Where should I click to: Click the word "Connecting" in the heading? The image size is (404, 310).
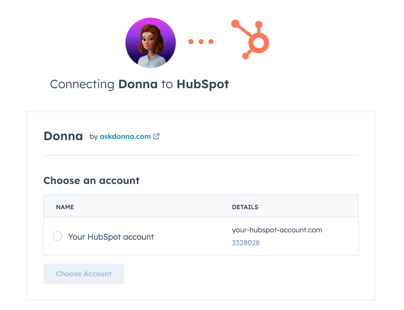pyautogui.click(x=82, y=84)
